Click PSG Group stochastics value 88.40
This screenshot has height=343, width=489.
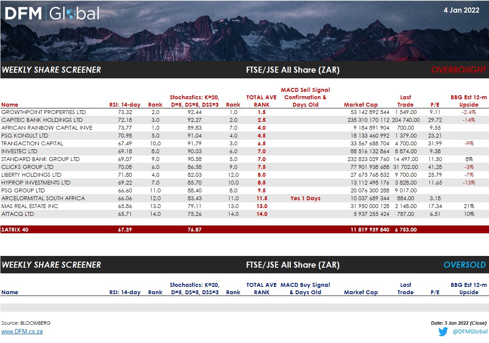point(195,190)
